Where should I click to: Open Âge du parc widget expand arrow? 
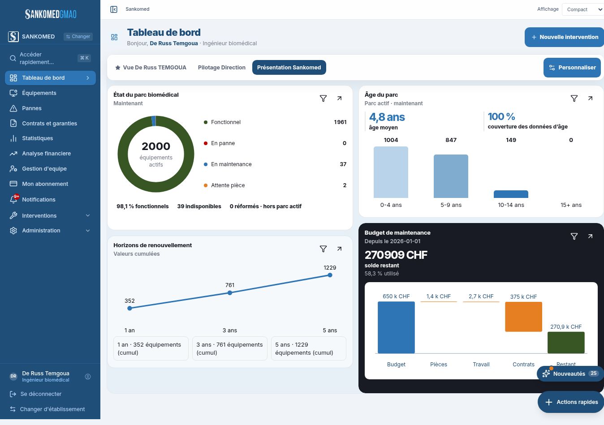click(590, 99)
